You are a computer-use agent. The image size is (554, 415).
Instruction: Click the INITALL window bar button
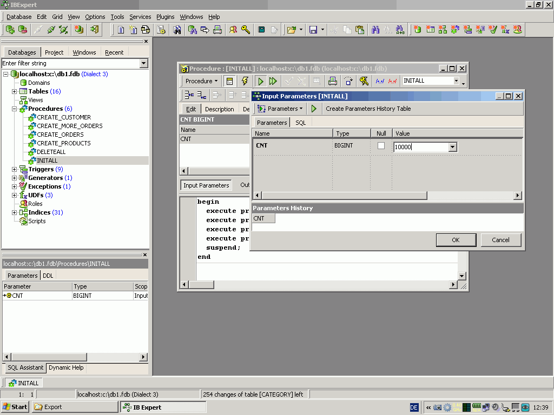pyautogui.click(x=24, y=383)
